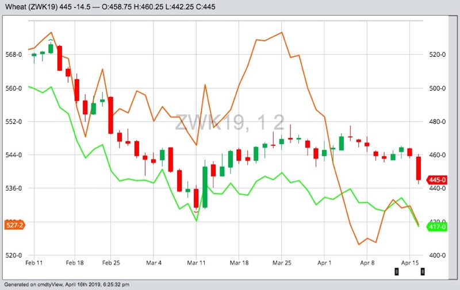Click the Mar 11 date label
The height and width of the screenshot is (290, 460).
196,263
